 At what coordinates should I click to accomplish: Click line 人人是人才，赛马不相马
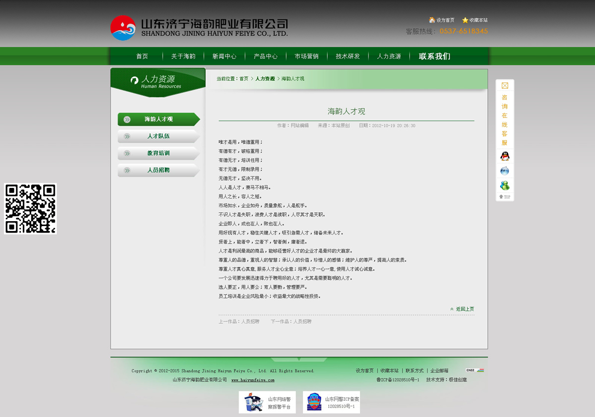244,188
